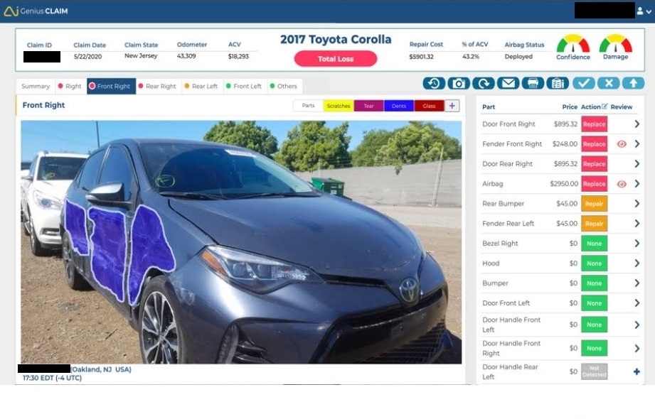This screenshot has width=655, height=419.
Task: Click the upload arrow icon
Action: (633, 84)
